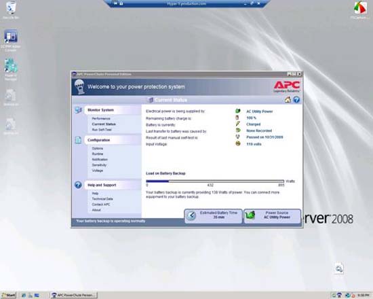The height and width of the screenshot is (299, 373).
Task: Open About link in sidebar
Action: [96, 210]
